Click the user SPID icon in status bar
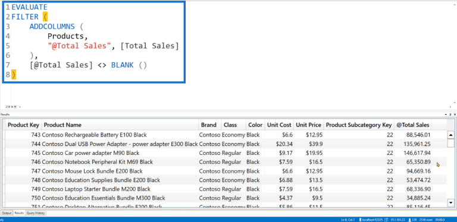Viewport: 457px width, 222px height. point(409,220)
